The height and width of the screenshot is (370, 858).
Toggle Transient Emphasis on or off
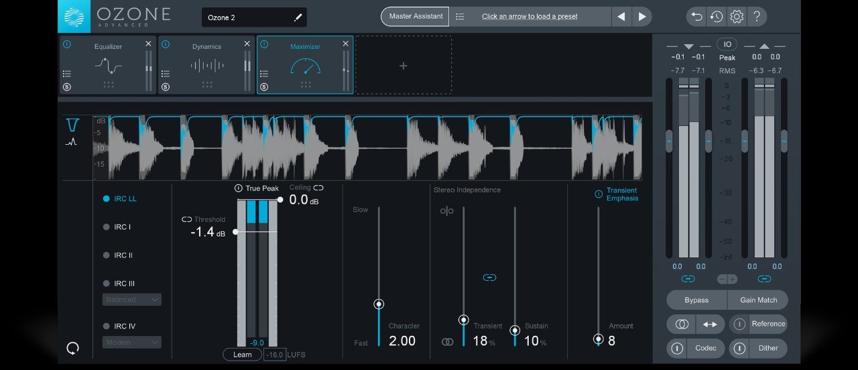(x=599, y=194)
